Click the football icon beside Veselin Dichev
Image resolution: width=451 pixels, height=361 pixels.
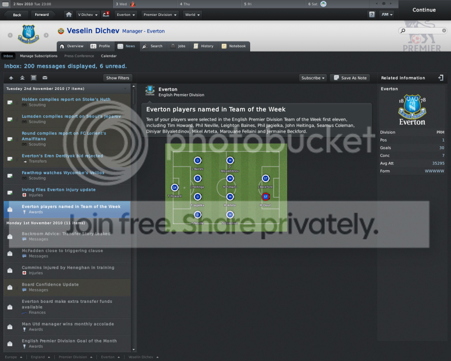point(61,31)
